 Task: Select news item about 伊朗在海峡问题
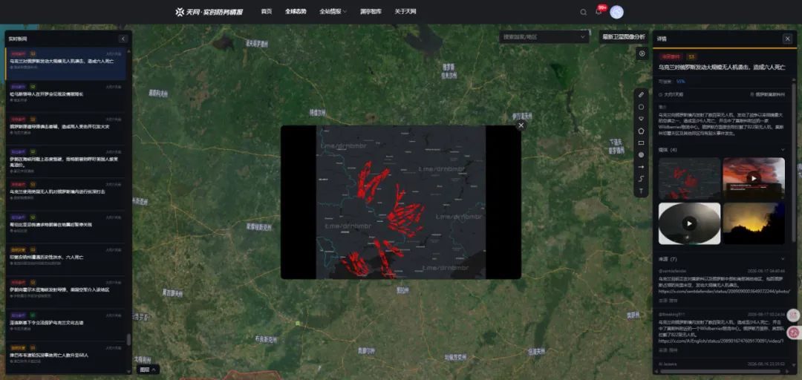click(65, 162)
